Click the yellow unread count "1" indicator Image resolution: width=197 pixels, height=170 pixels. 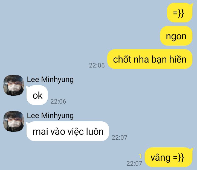pos(140,156)
